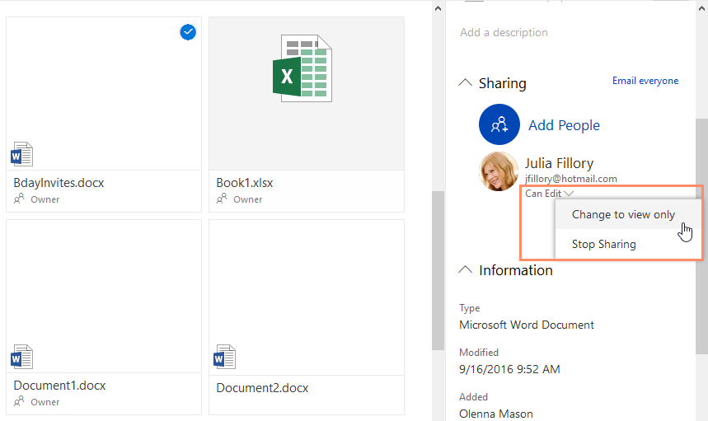Click the Word icon on Document1.docx tile

(22, 357)
